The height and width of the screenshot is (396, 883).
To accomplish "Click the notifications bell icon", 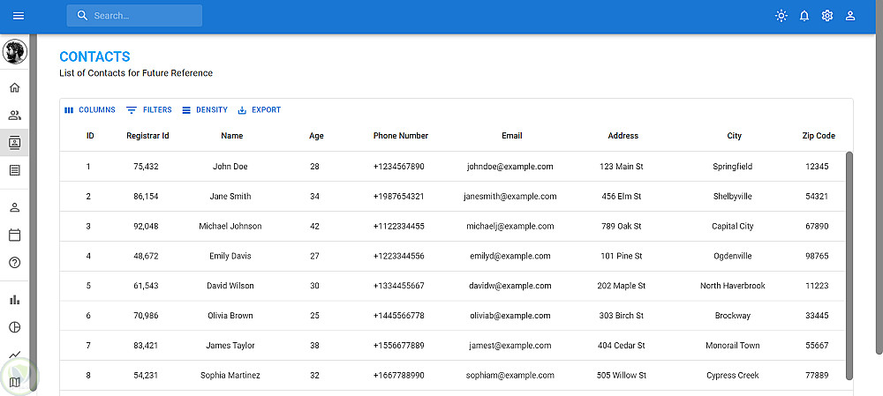I will point(804,16).
